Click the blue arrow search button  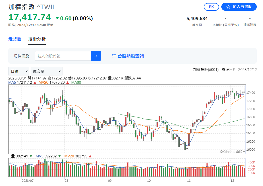click(96, 56)
